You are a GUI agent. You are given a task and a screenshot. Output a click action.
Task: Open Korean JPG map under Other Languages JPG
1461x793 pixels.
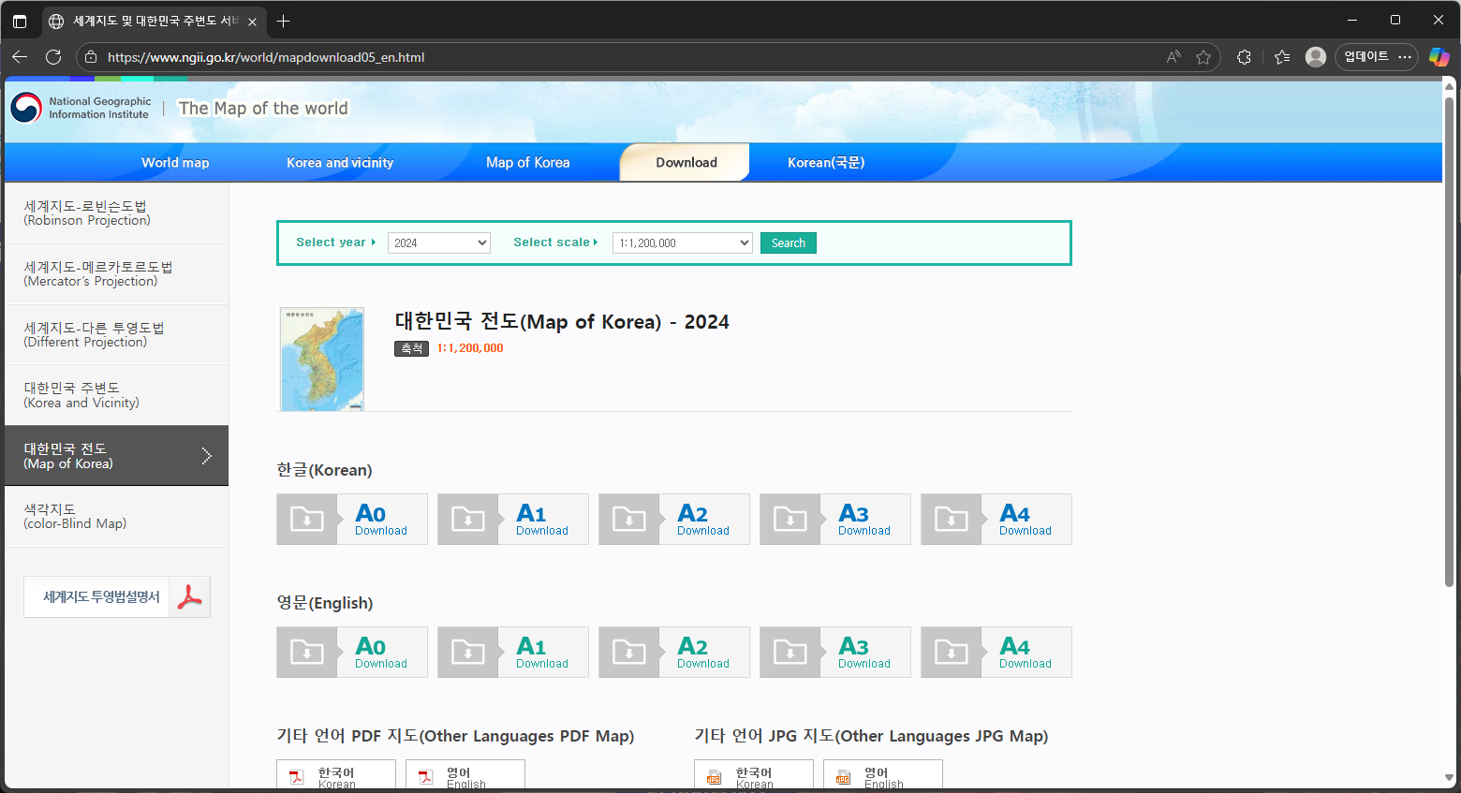(x=754, y=775)
